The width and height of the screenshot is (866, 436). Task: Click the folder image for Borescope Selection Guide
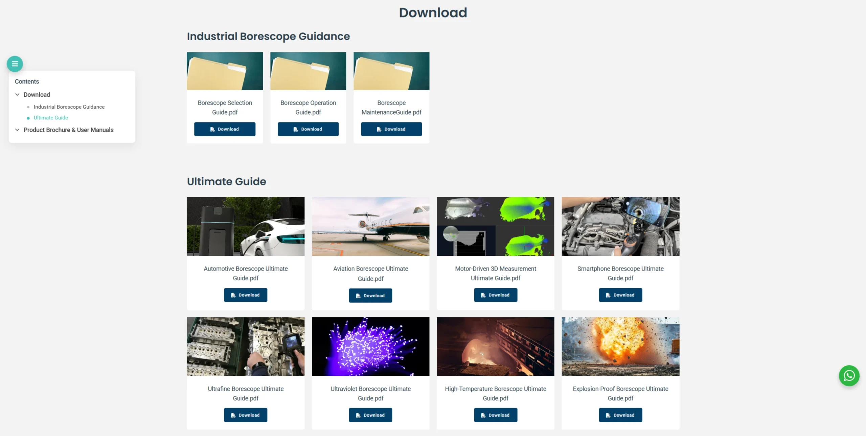[x=225, y=71]
